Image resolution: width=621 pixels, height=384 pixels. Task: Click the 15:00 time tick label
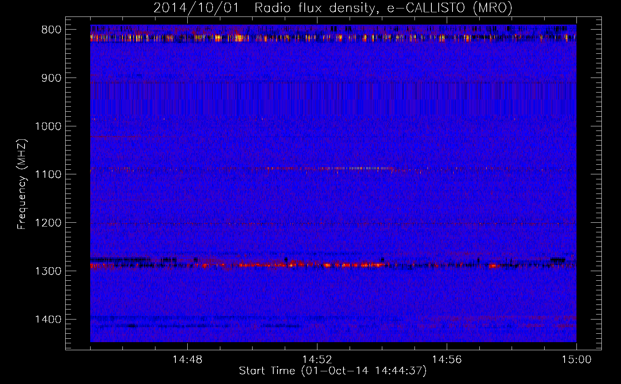click(x=576, y=360)
